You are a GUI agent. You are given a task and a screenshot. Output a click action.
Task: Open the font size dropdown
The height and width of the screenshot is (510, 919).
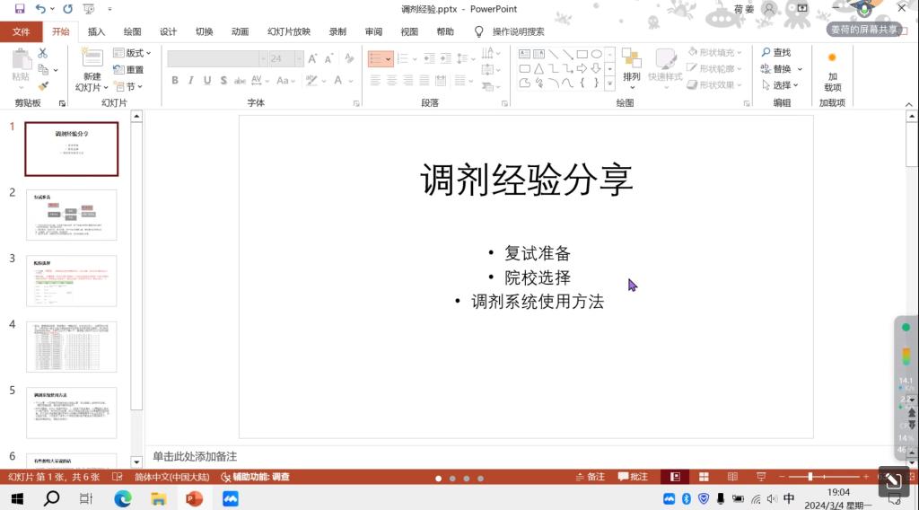pos(301,58)
